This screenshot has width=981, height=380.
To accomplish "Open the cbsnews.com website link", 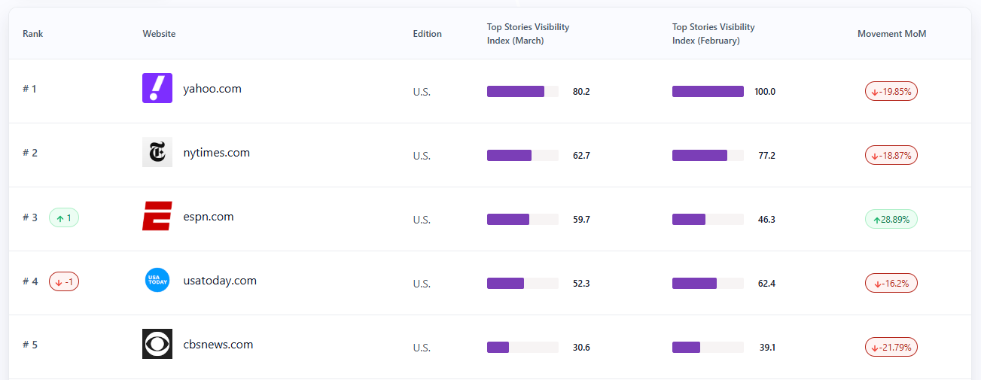I will pos(218,345).
